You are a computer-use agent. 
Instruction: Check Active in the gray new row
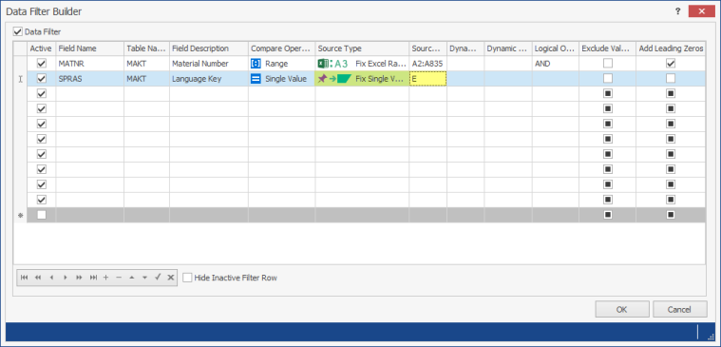(x=42, y=215)
